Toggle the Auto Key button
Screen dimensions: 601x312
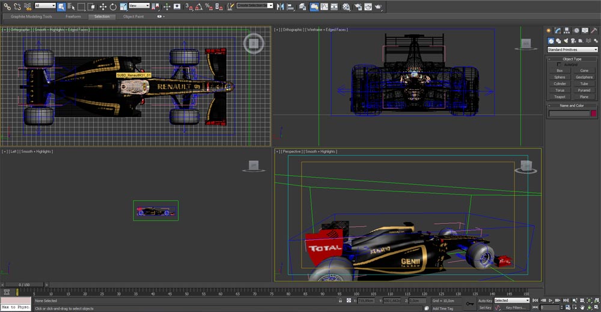pos(485,301)
